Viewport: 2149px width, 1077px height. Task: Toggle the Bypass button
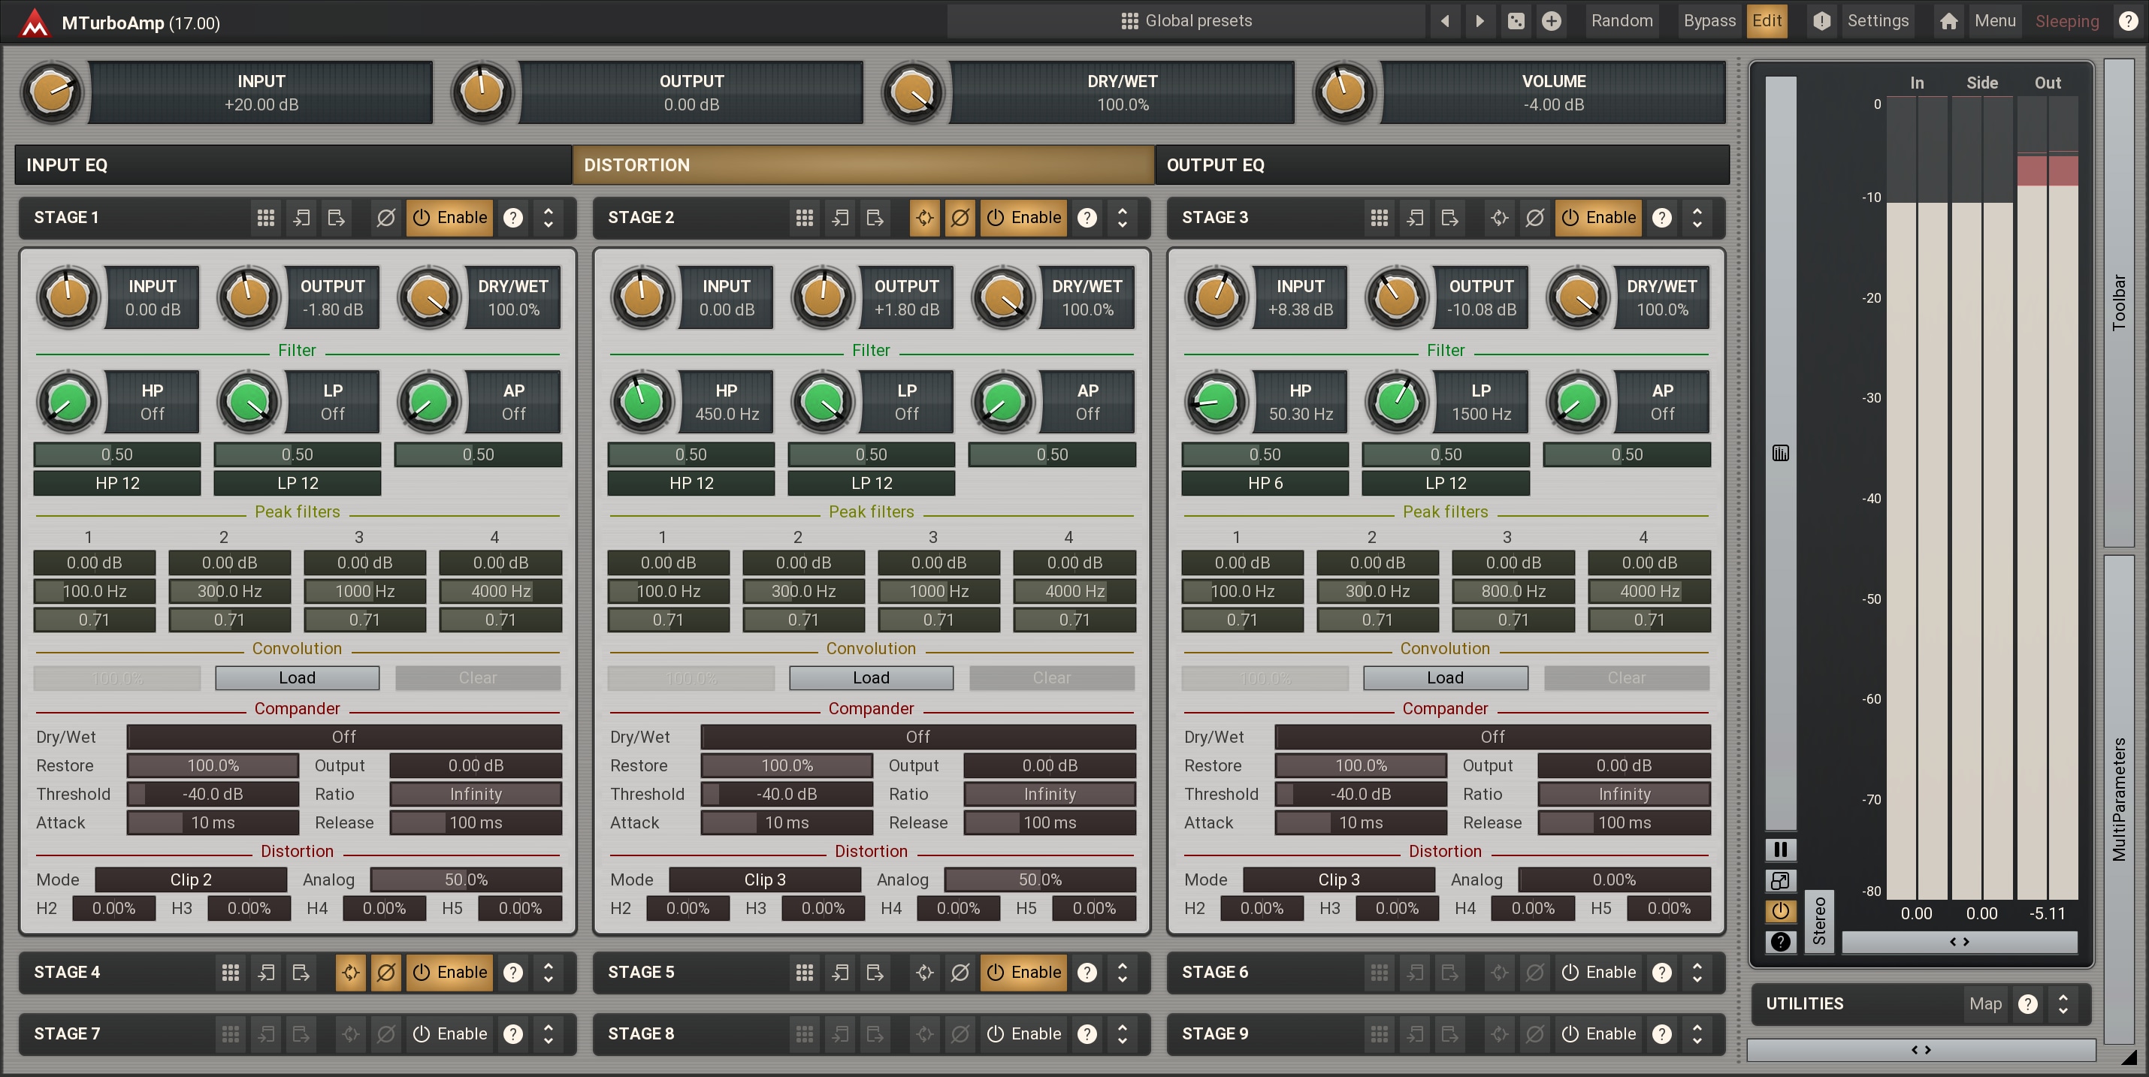pos(1709,21)
